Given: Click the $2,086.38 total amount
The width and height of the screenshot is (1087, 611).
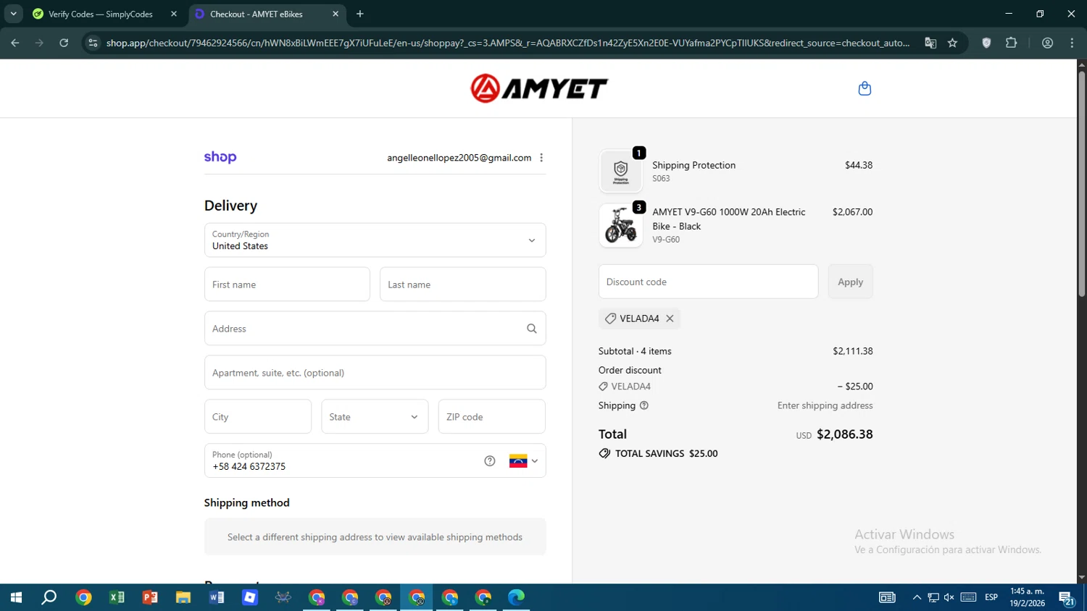Looking at the screenshot, I should tap(845, 434).
